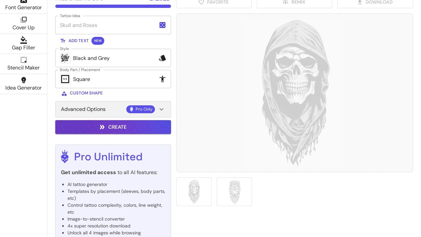Open the Cover Up tool
Screen dimensions: 421x237
[23, 24]
